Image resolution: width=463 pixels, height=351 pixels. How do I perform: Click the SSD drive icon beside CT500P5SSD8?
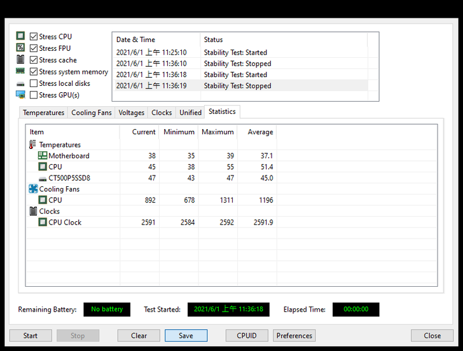click(43, 178)
